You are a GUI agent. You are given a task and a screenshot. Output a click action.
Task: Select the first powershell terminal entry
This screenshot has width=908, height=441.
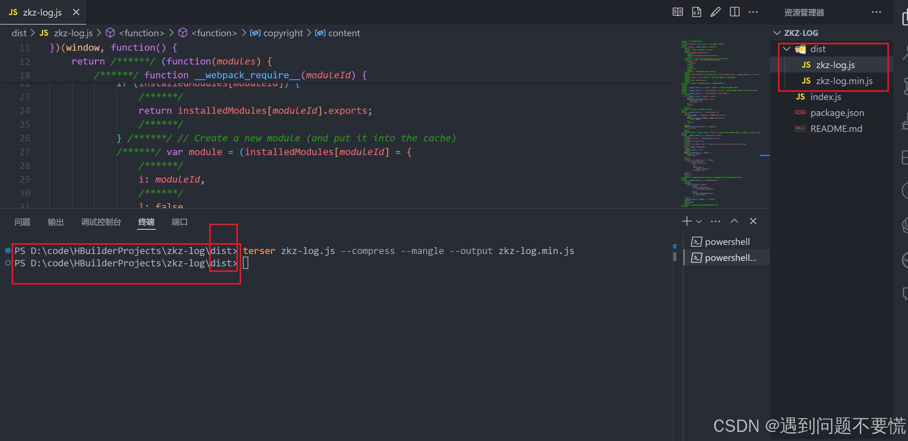[x=726, y=242]
